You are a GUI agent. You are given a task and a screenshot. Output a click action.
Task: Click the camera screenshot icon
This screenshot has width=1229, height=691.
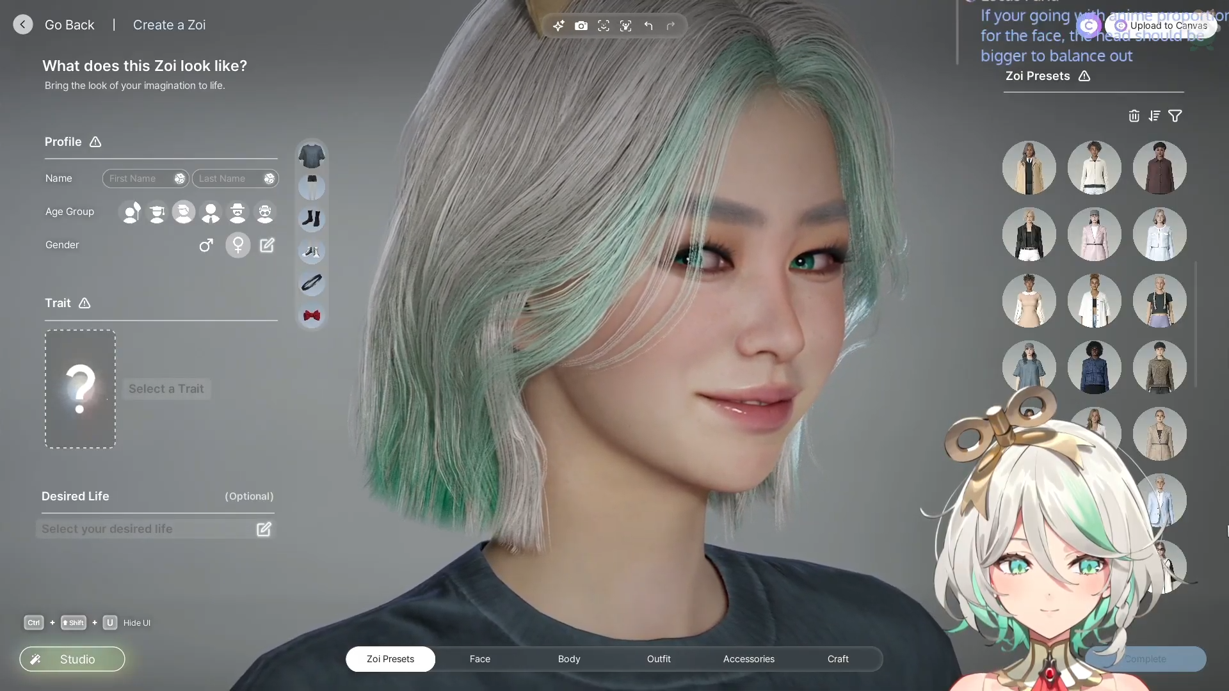(x=581, y=26)
